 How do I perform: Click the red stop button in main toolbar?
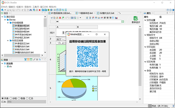[x=40, y=10]
